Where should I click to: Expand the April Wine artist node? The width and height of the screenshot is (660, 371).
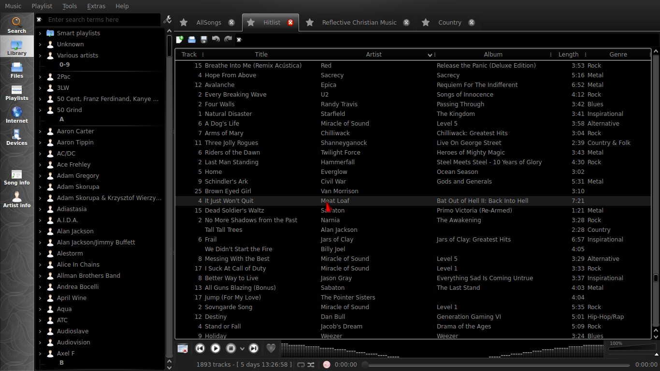[40, 298]
